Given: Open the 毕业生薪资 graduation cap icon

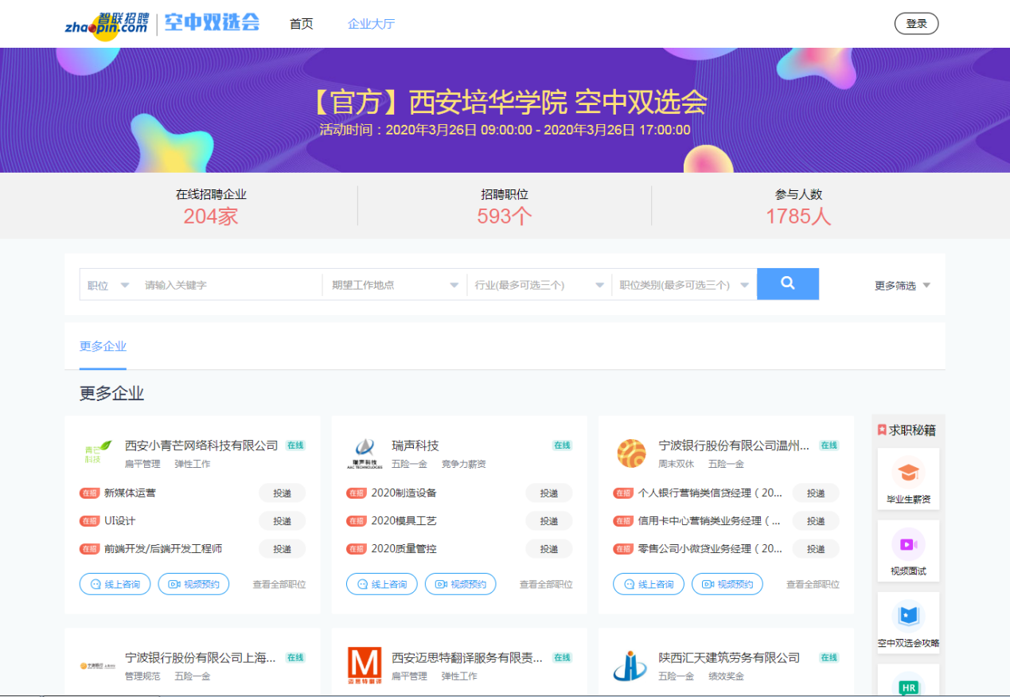Looking at the screenshot, I should pyautogui.click(x=908, y=474).
